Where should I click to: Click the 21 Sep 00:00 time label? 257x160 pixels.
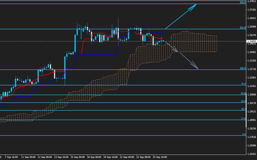click(x=127, y=157)
